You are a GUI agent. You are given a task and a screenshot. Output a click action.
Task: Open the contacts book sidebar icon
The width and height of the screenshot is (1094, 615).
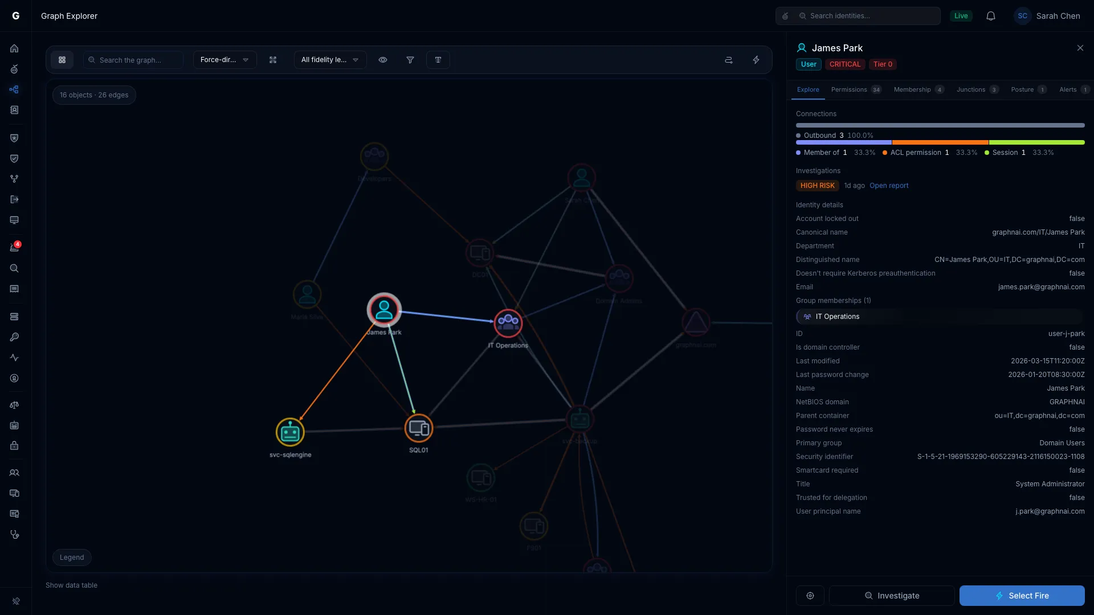pos(14,110)
